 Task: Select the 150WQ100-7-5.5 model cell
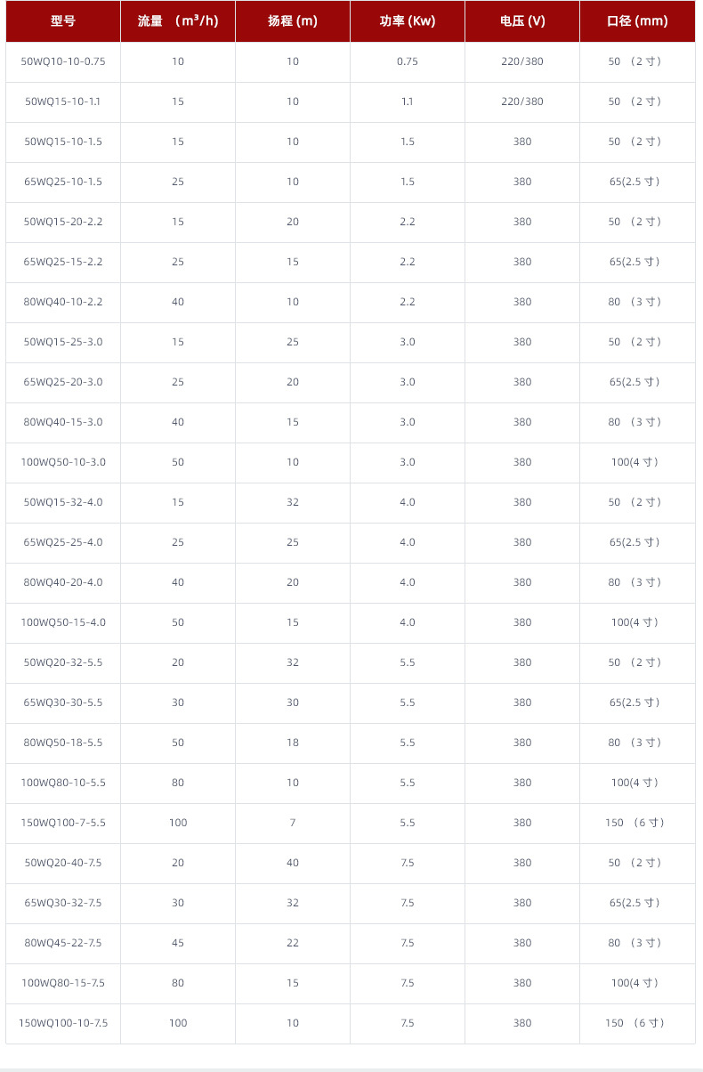click(x=63, y=823)
